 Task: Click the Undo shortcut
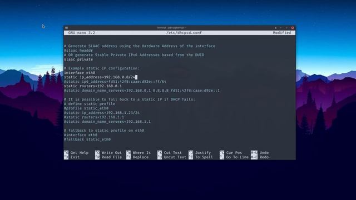[260, 153]
